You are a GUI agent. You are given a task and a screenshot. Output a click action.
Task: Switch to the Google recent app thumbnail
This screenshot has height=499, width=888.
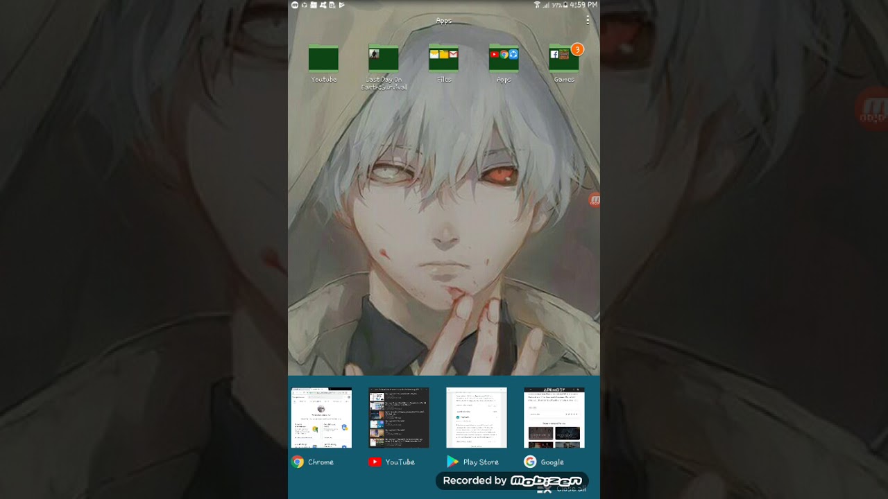click(554, 418)
